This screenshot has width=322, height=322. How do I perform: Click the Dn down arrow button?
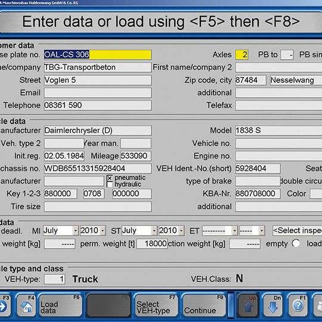[x=273, y=305]
